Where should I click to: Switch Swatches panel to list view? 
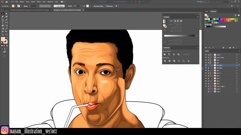(x=236, y=15)
